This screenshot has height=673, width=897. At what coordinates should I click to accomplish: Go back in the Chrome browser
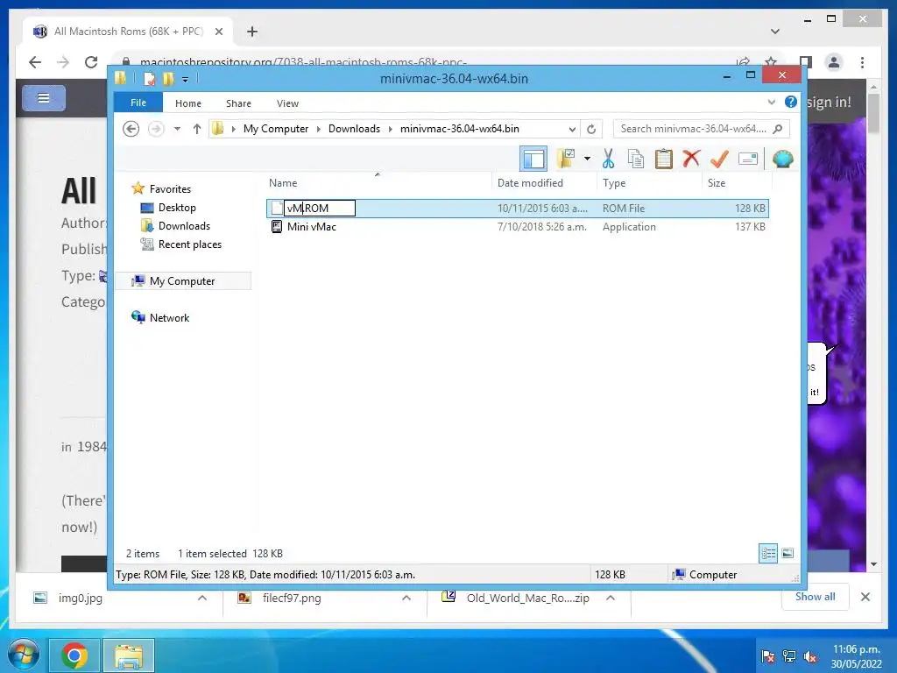35,62
